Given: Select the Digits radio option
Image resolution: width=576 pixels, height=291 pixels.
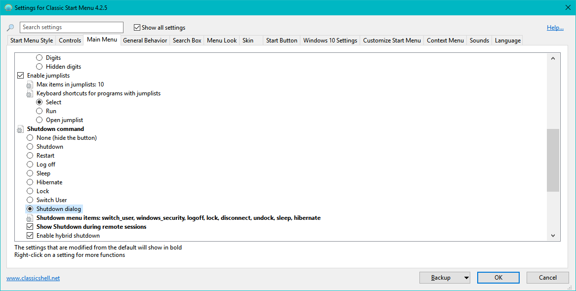Looking at the screenshot, I should click(40, 58).
